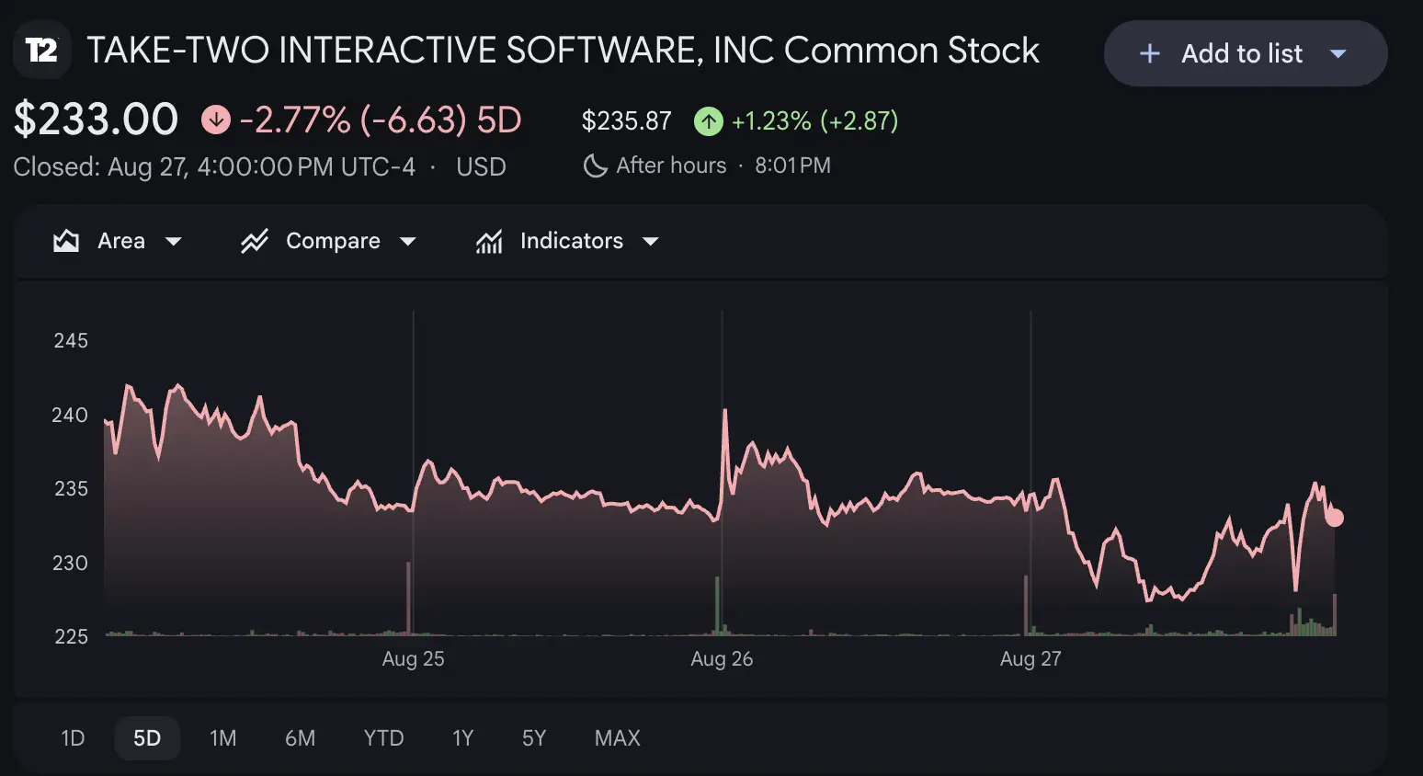Click the -2.77% (-6.63) 5D change text
Viewport: 1423px width, 776px height.
coord(381,120)
